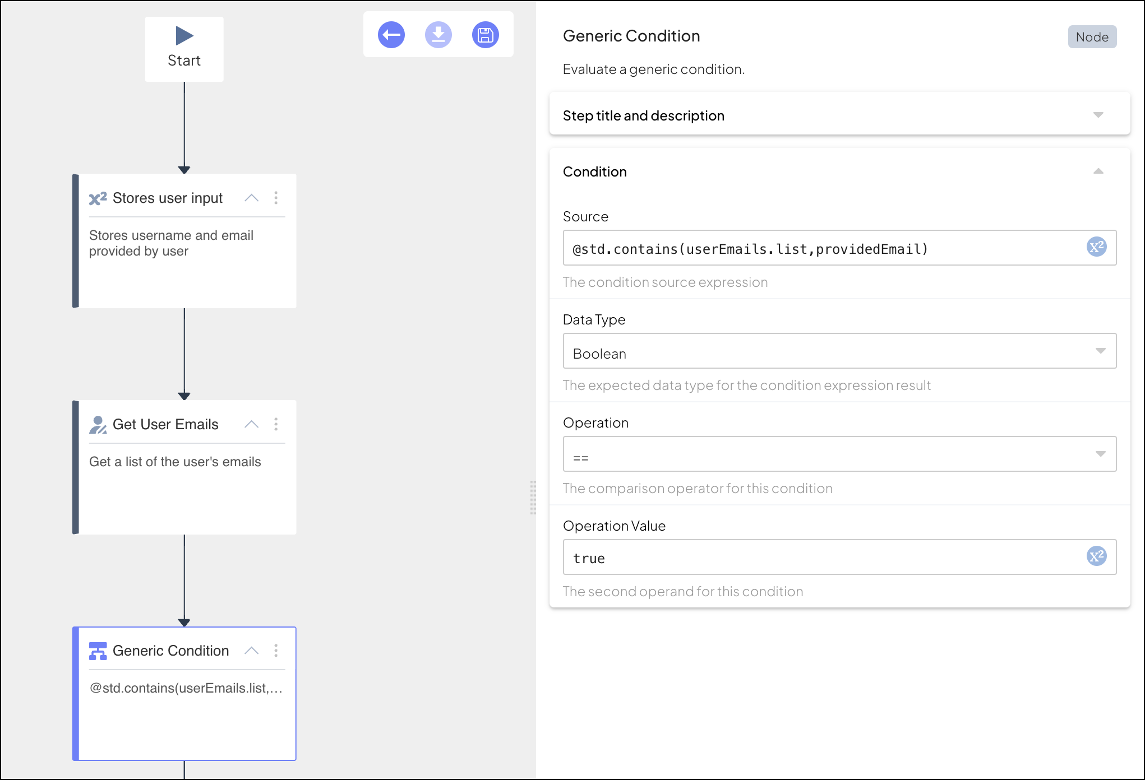Click variable icon in Source field
The width and height of the screenshot is (1145, 780).
click(x=1096, y=247)
